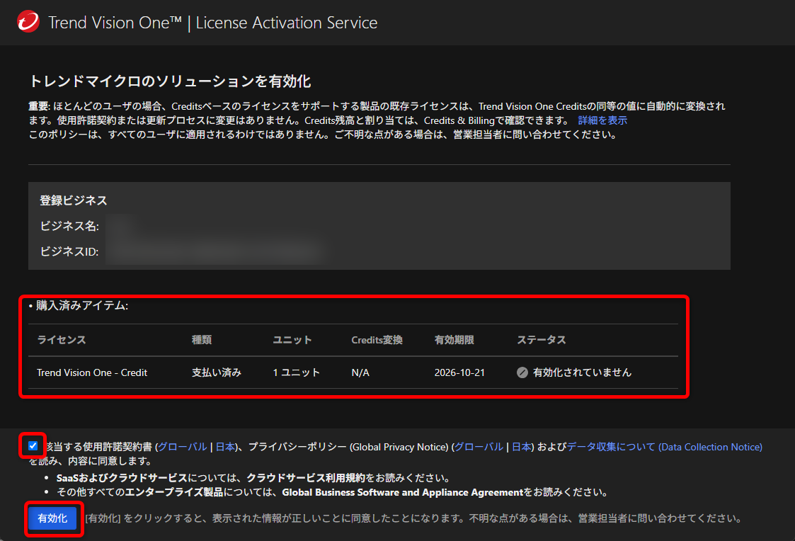Click the クラウドサービス利用規約 text
The width and height of the screenshot is (795, 541).
click(306, 478)
